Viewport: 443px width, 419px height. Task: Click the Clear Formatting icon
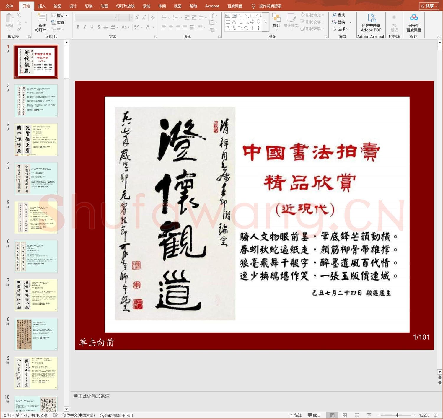[153, 18]
